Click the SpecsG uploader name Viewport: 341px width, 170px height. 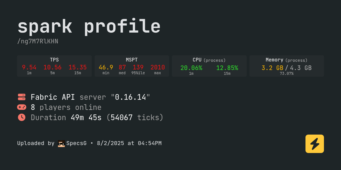(x=76, y=143)
